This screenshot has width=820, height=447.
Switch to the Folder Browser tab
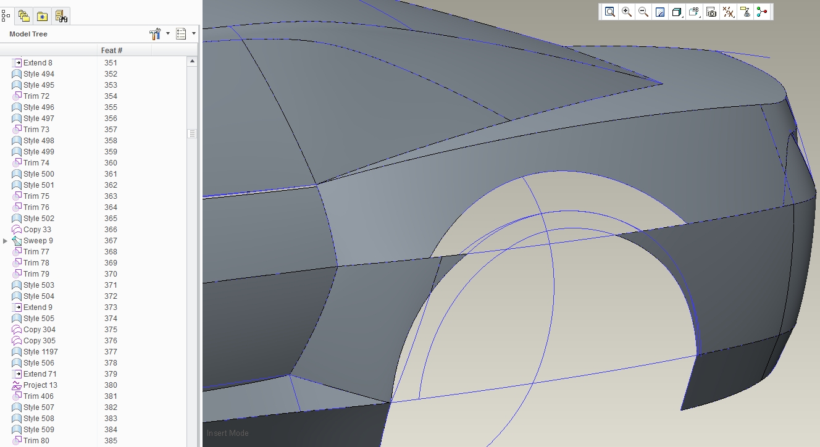24,16
